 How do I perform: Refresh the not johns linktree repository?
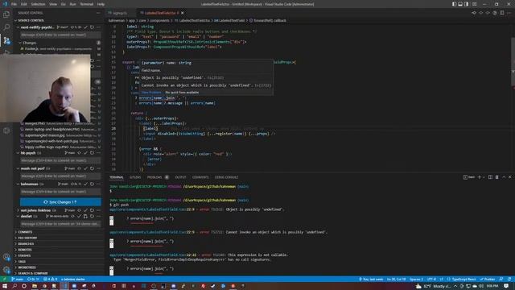pos(92,210)
